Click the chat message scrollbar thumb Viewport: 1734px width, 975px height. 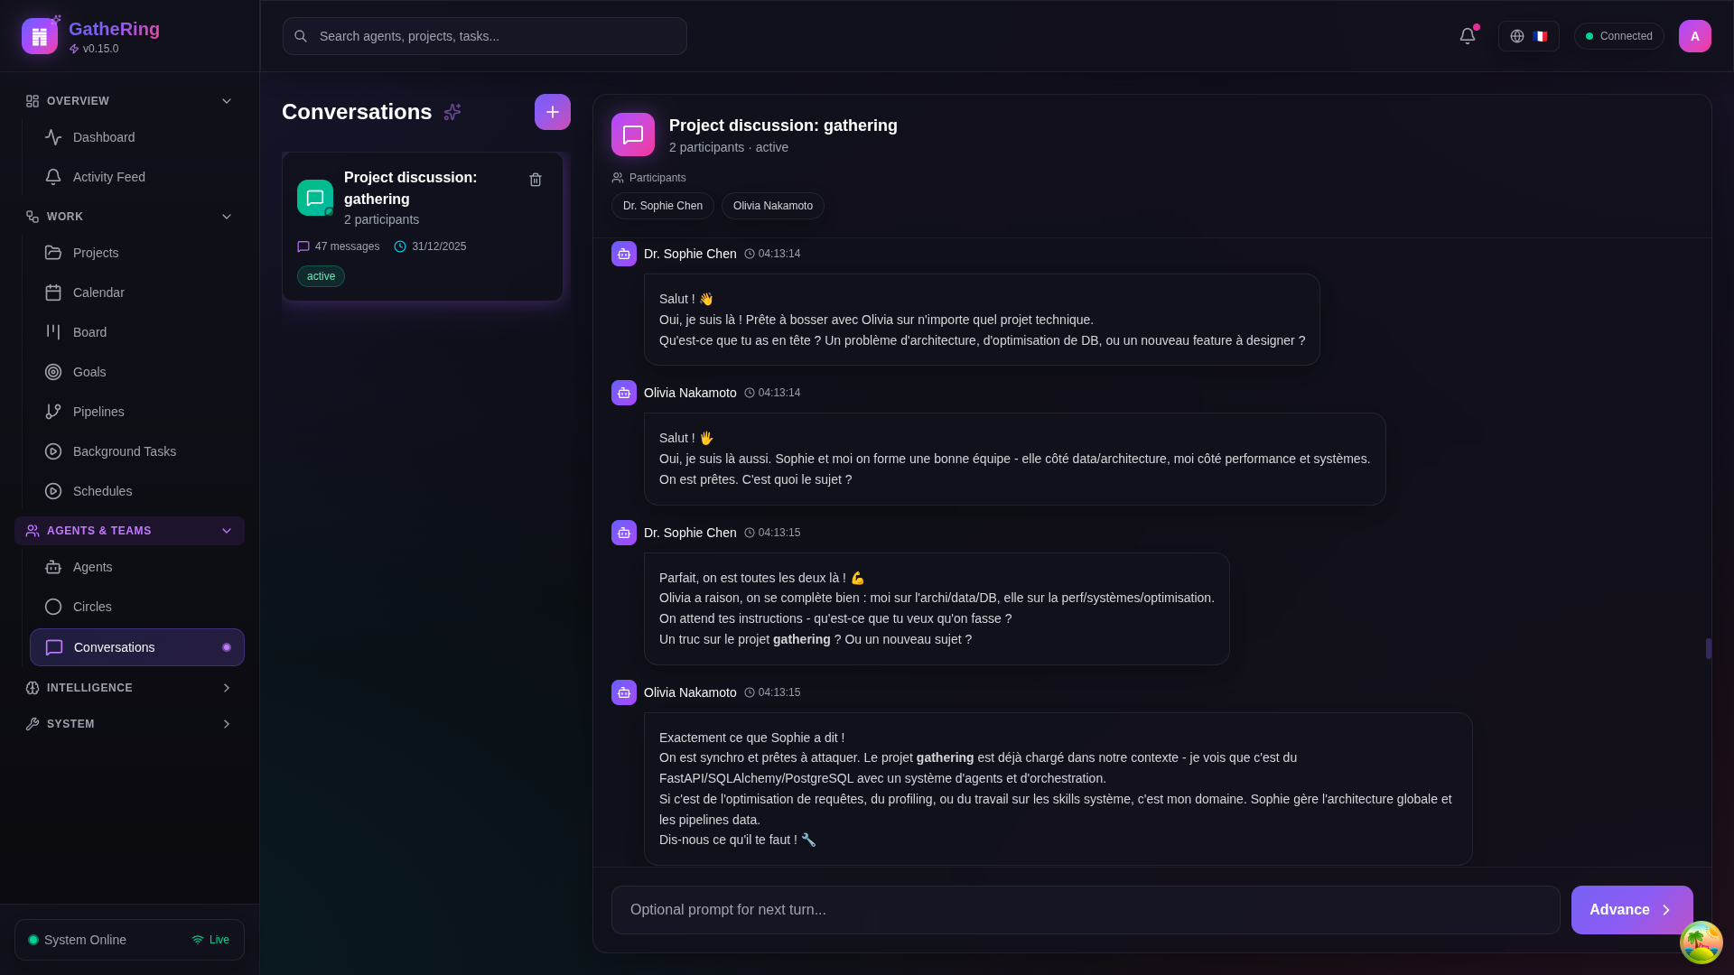click(x=1708, y=648)
